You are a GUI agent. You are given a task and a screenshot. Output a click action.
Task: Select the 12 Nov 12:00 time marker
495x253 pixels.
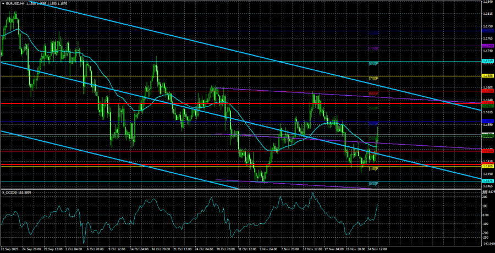312,249
